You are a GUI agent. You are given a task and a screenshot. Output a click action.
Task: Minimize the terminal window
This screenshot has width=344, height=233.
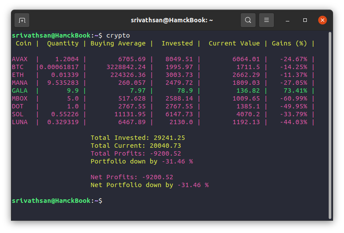click(288, 21)
